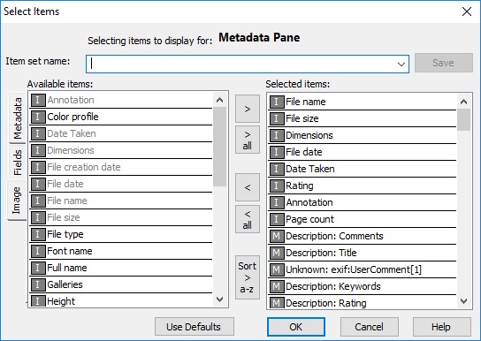Select File size in Selected items

click(363, 118)
